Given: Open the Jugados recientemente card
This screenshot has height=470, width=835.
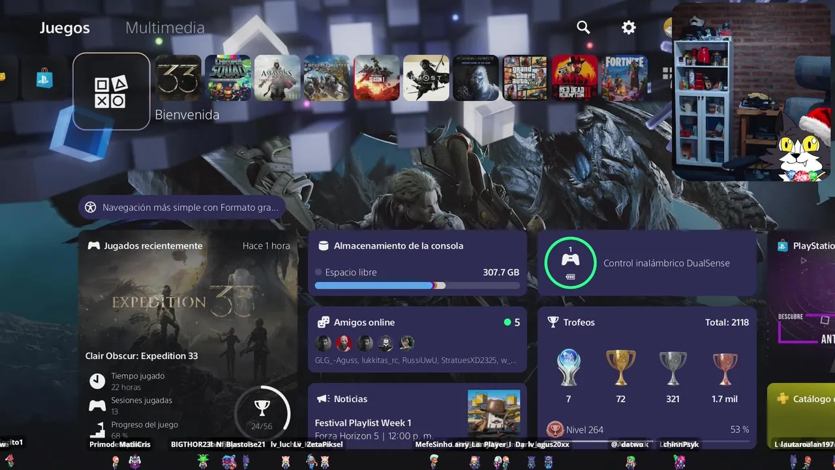Looking at the screenshot, I should (x=188, y=339).
